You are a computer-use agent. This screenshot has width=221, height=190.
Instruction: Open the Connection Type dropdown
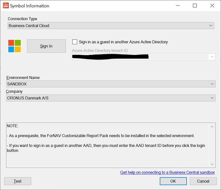tap(111, 26)
